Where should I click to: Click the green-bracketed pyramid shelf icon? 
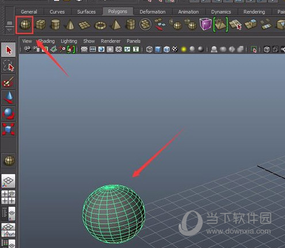(x=221, y=25)
